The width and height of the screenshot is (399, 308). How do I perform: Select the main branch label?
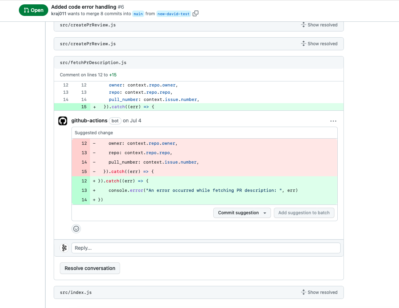pos(138,13)
